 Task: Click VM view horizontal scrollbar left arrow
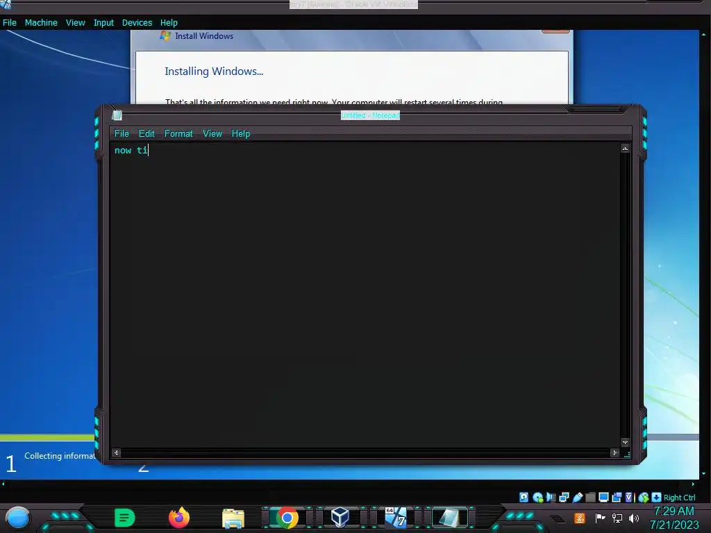3,484
